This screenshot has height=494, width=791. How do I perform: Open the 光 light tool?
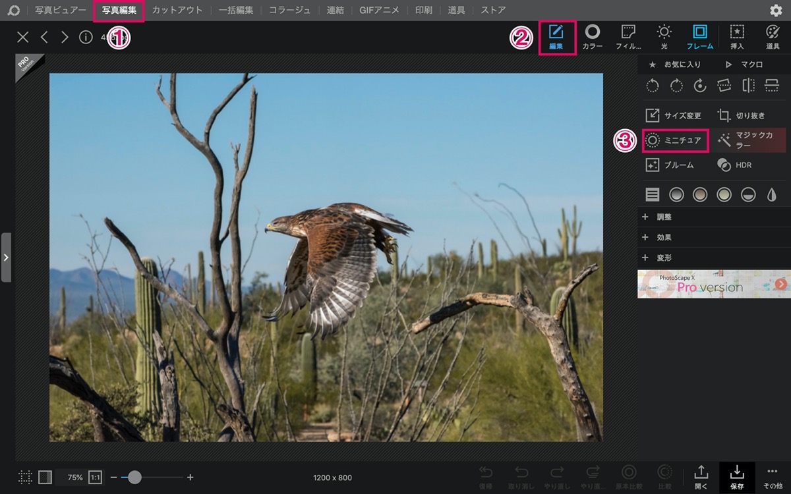point(664,37)
